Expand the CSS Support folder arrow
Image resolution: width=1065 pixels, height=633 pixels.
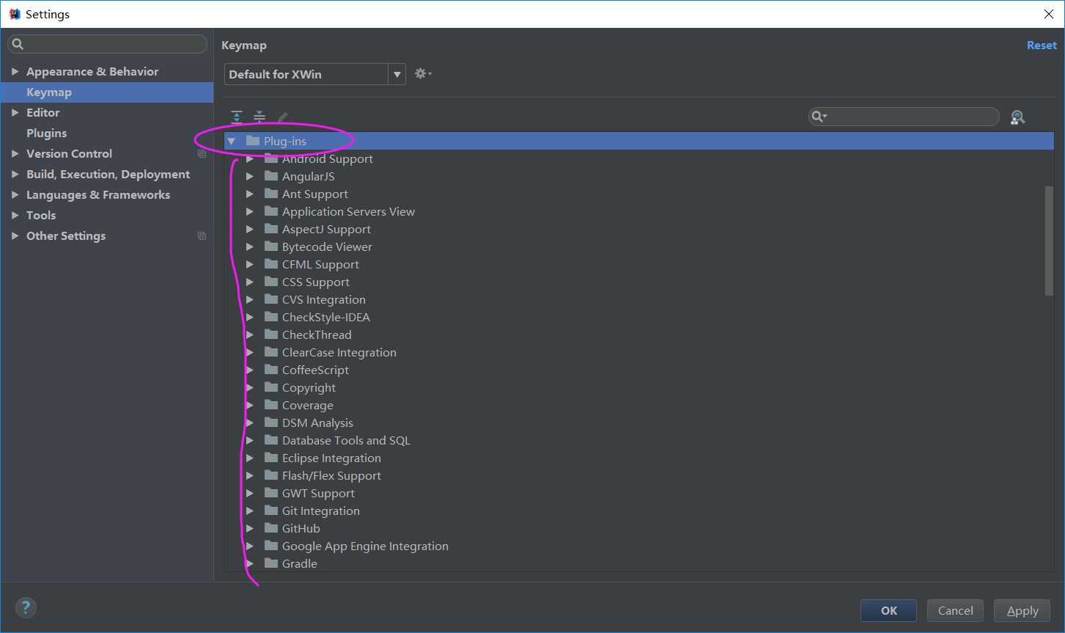[x=250, y=282]
